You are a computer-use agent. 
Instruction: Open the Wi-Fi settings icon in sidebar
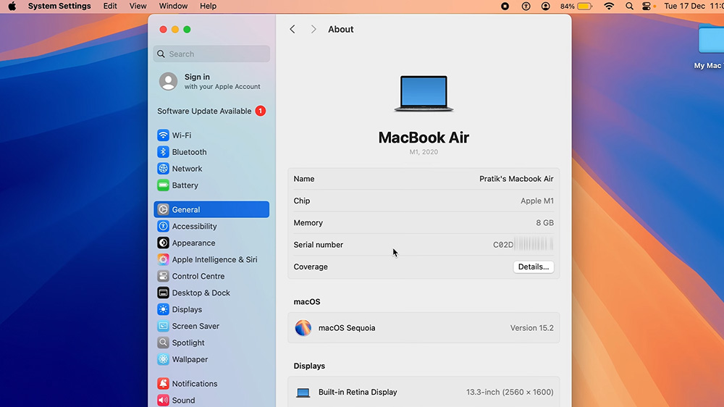pyautogui.click(x=163, y=135)
